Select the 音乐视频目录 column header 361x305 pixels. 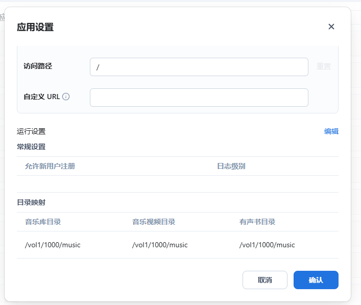pos(154,222)
